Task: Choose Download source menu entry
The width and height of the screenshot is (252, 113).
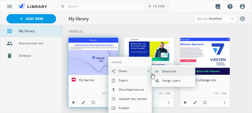Action: (131, 90)
